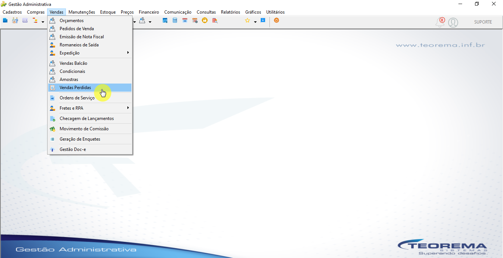Open Gestão Doc-e entry

tap(90, 149)
